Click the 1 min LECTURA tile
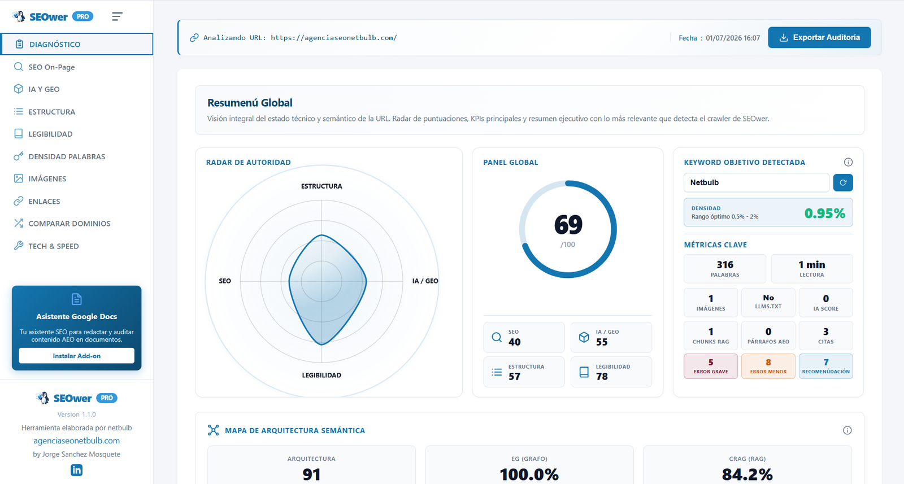 pos(812,269)
